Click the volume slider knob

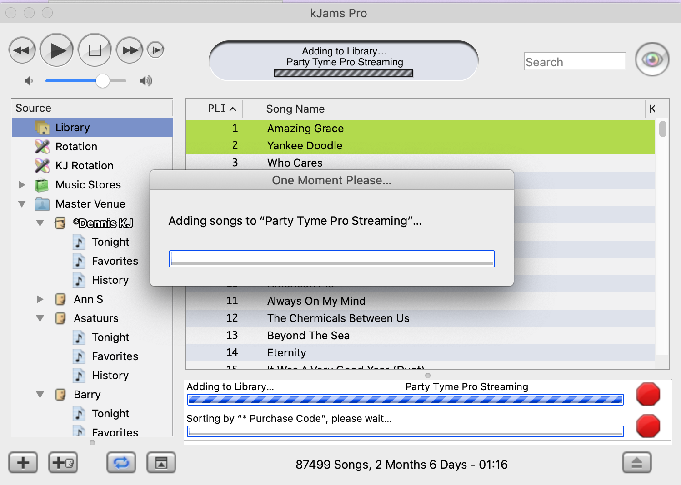[103, 81]
